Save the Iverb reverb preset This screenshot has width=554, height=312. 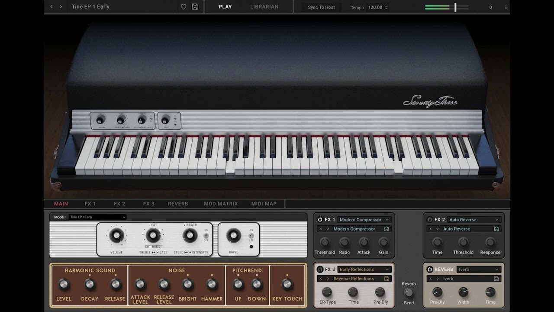pyautogui.click(x=496, y=279)
